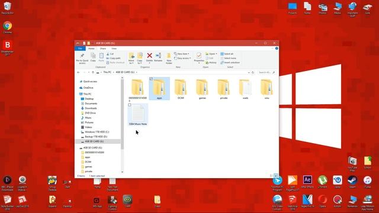This screenshot has height=213, width=379.
Task: Switch to the Home ribbon tab
Action: coord(91,49)
